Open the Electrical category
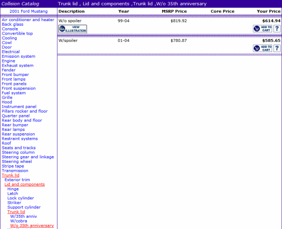Screen dimensions: 282x229 point(11,52)
